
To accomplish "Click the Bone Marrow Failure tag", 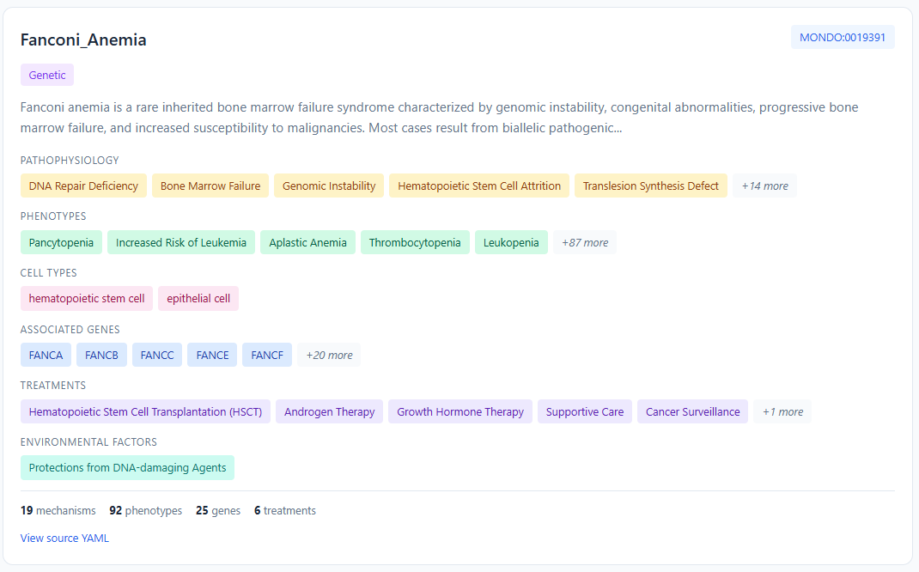I will click(210, 186).
